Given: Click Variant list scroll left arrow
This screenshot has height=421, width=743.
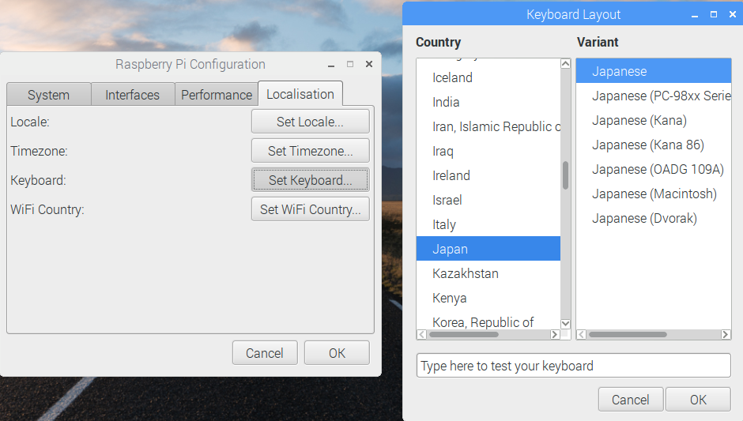Looking at the screenshot, I should tap(582, 334).
